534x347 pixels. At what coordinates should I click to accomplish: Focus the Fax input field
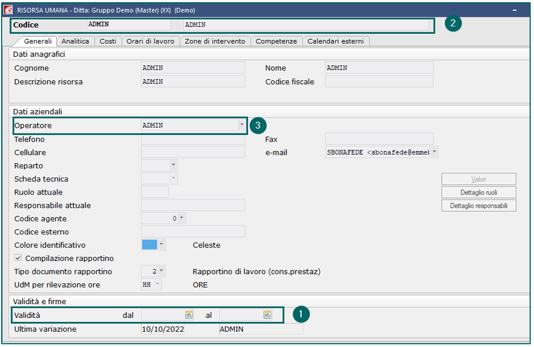[x=379, y=139]
